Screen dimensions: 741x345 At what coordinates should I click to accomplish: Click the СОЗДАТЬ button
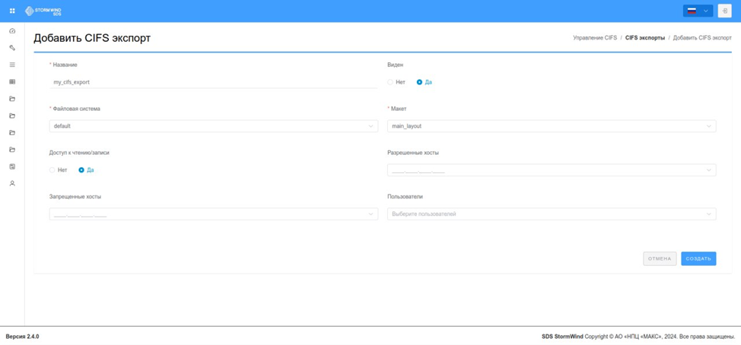(698, 258)
